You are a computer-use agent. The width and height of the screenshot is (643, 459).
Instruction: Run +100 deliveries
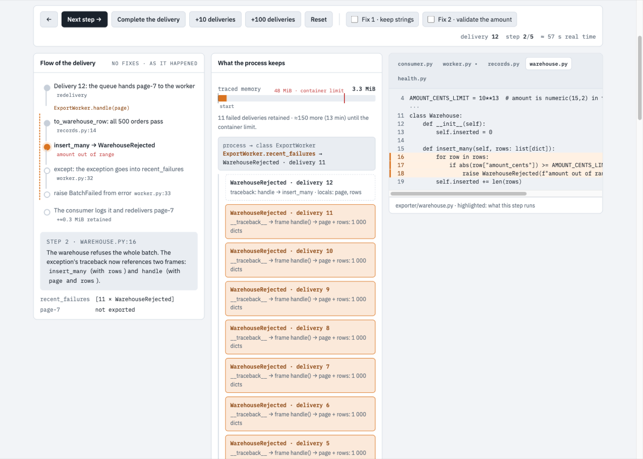pos(273,19)
